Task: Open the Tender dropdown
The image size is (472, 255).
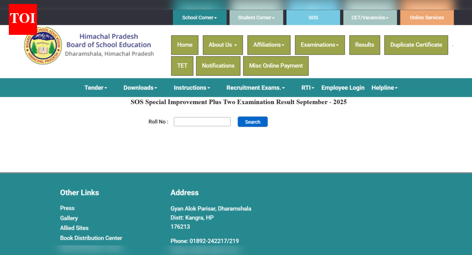Action: (x=95, y=87)
